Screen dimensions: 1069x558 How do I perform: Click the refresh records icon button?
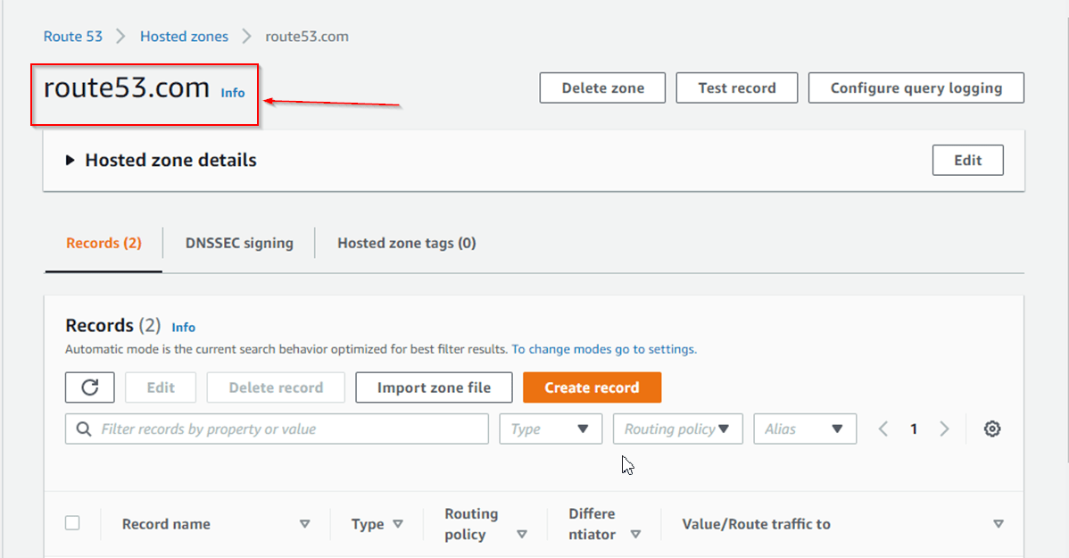[89, 387]
